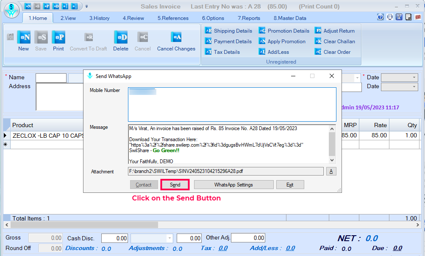Image resolution: width=425 pixels, height=256 pixels.
Task: Open the 7.Reports tab
Action: tap(249, 18)
